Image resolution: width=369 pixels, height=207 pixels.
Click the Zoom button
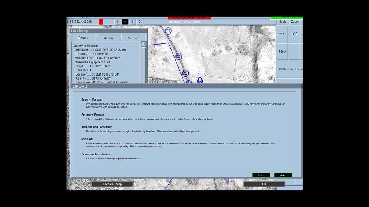(x=294, y=22)
